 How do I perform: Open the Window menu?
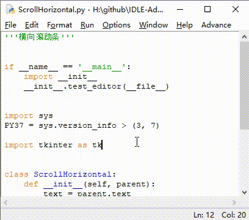153,25
